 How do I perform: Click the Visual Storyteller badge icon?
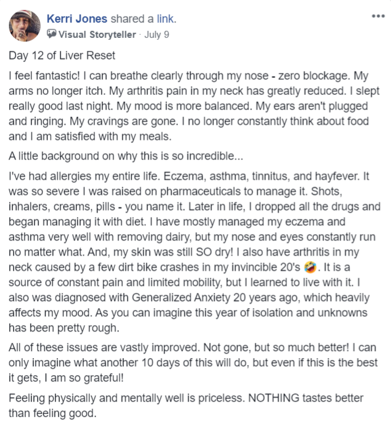tap(51, 34)
